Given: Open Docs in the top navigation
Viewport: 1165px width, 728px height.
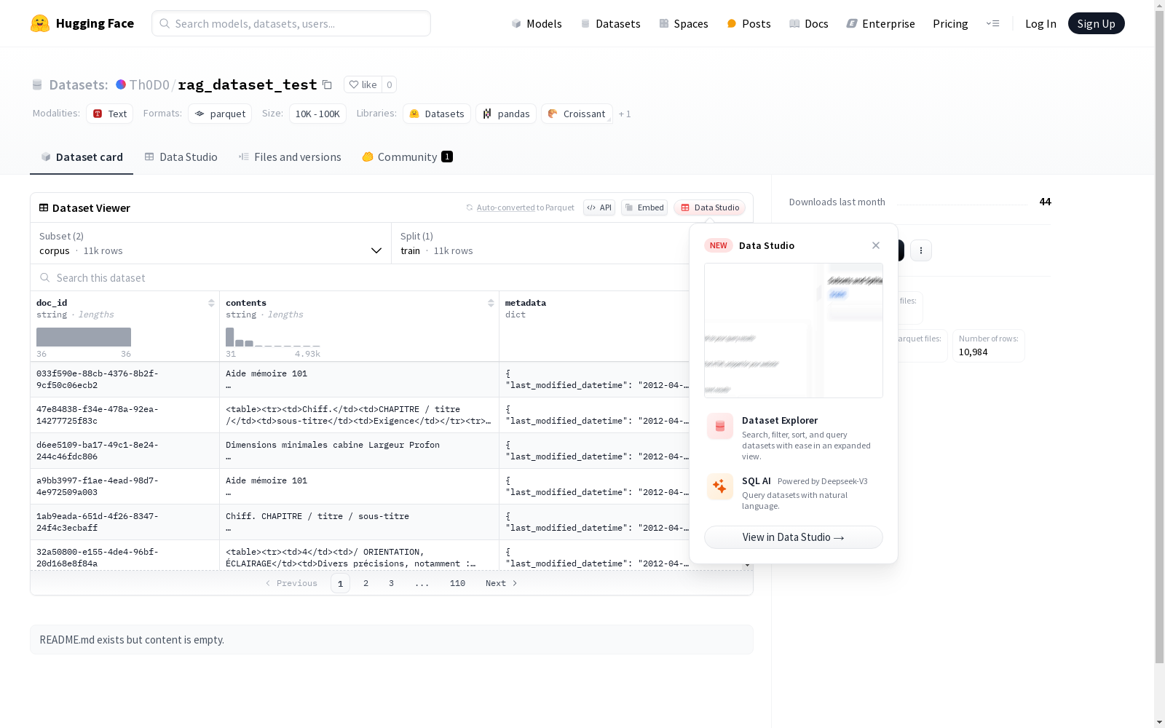Looking at the screenshot, I should coord(809,23).
